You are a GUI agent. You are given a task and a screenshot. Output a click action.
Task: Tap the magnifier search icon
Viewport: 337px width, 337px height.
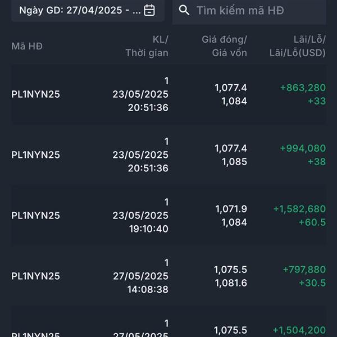(x=184, y=10)
